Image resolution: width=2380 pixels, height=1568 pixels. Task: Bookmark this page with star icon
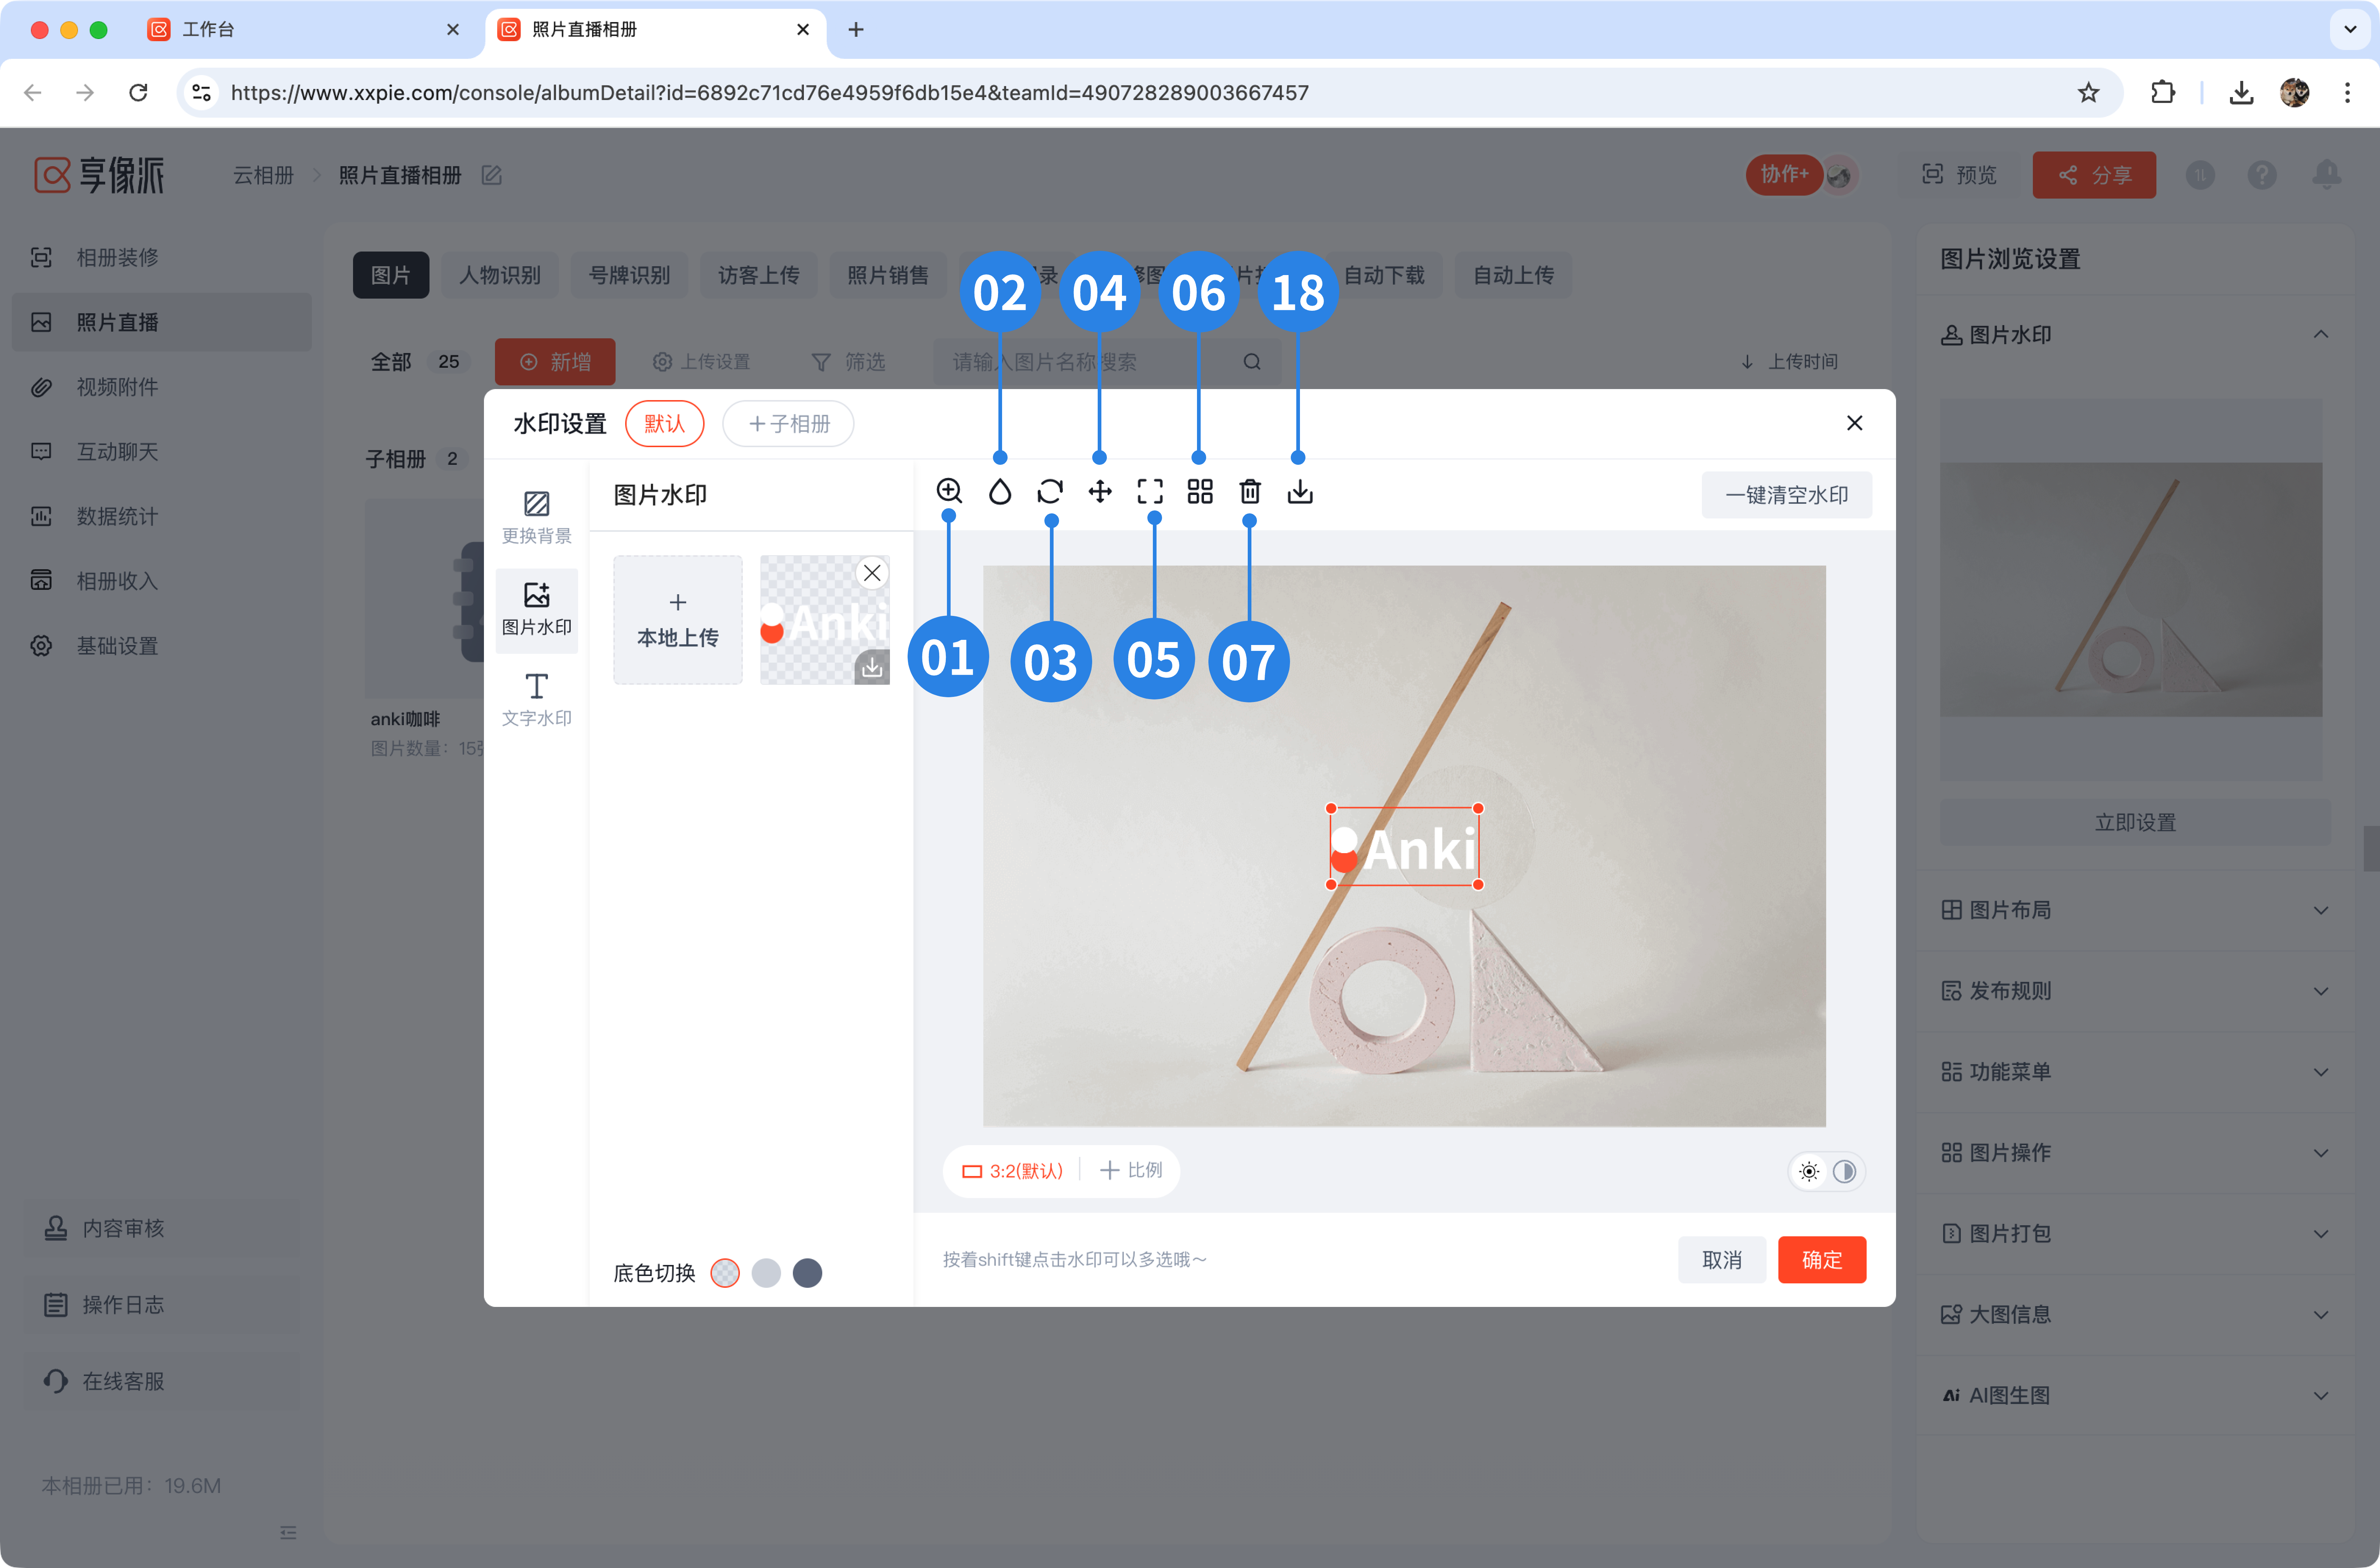2088,93
